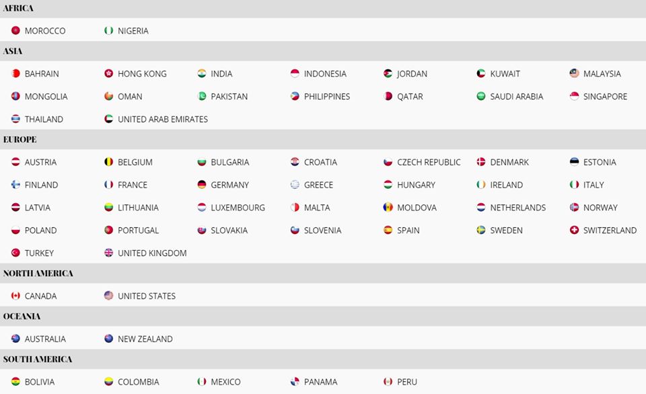Screen dimensions: 646x394
Task: Click the Asia region header
Action: [x=323, y=51]
